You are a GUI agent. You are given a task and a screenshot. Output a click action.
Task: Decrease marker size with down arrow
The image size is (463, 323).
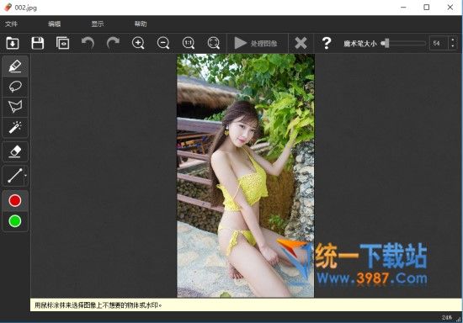pyautogui.click(x=453, y=46)
